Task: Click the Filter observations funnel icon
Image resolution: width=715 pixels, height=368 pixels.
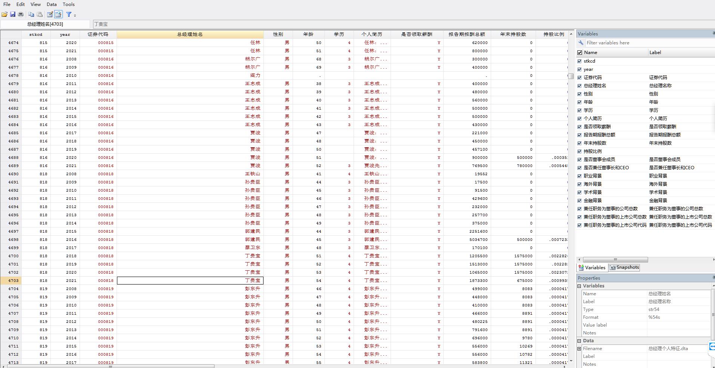Action: (x=69, y=14)
